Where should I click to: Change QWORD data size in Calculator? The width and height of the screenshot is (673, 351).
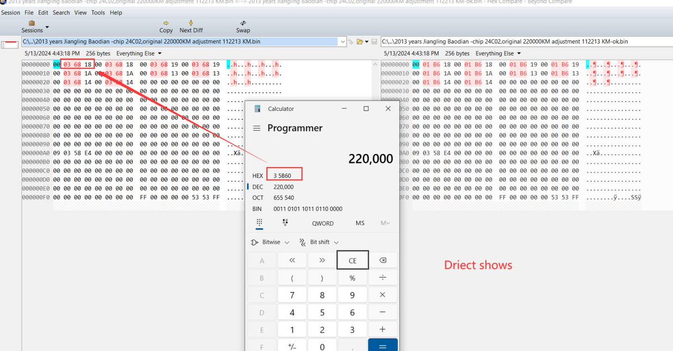[323, 223]
